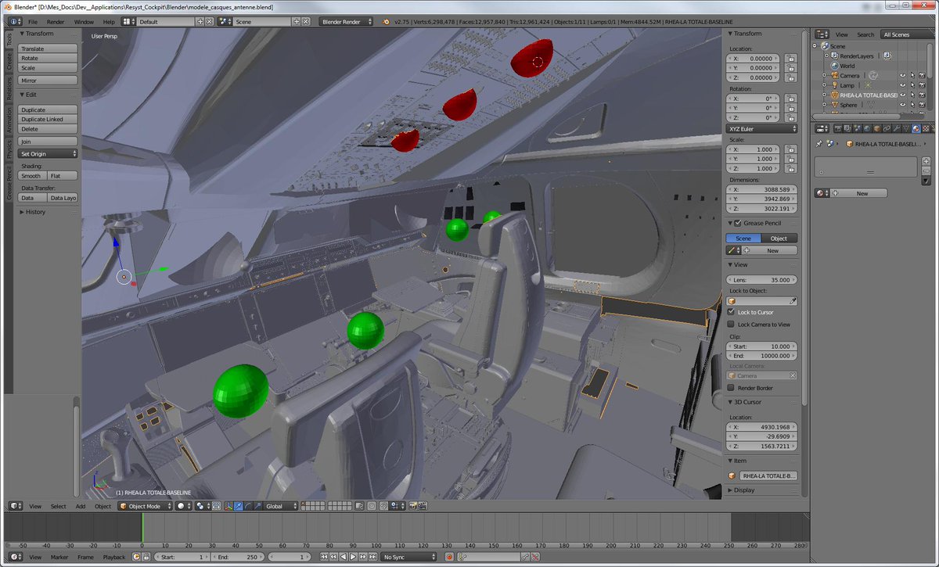This screenshot has width=939, height=567.
Task: Open the Scene properties tab icon
Action: 858,129
